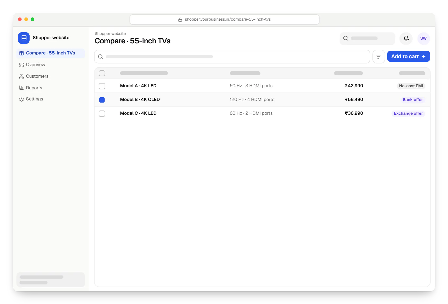Click the placeholder card at sidebar bottom

pos(51,280)
